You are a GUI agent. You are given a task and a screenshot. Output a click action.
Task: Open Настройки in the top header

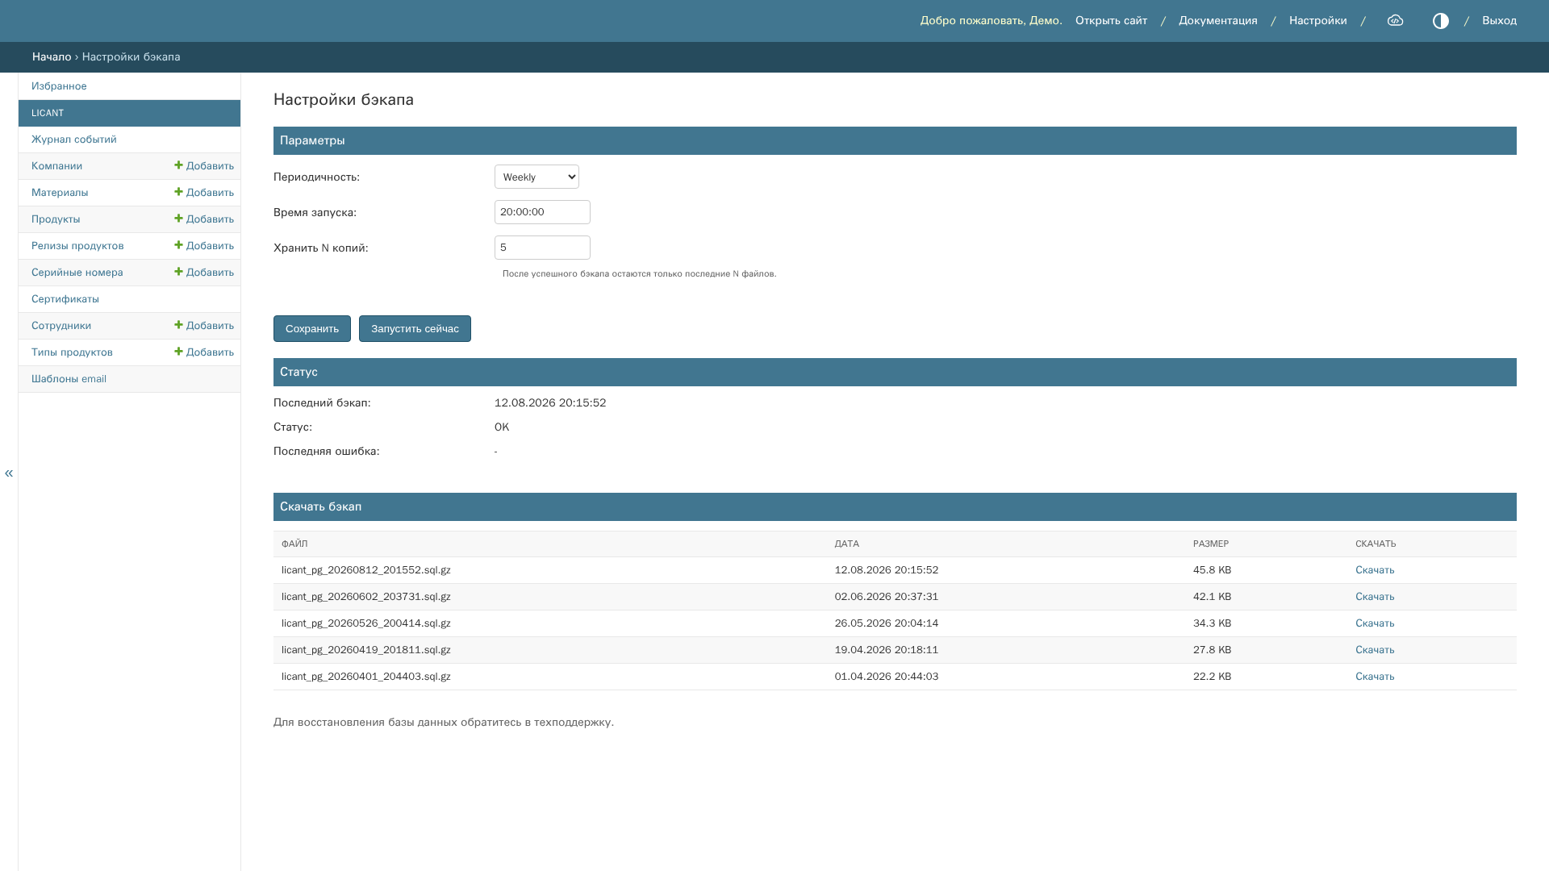(x=1318, y=21)
